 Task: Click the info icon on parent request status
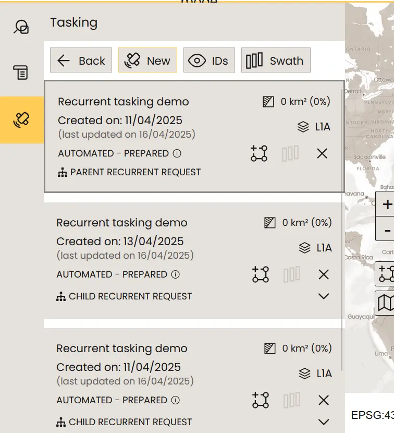pos(177,153)
